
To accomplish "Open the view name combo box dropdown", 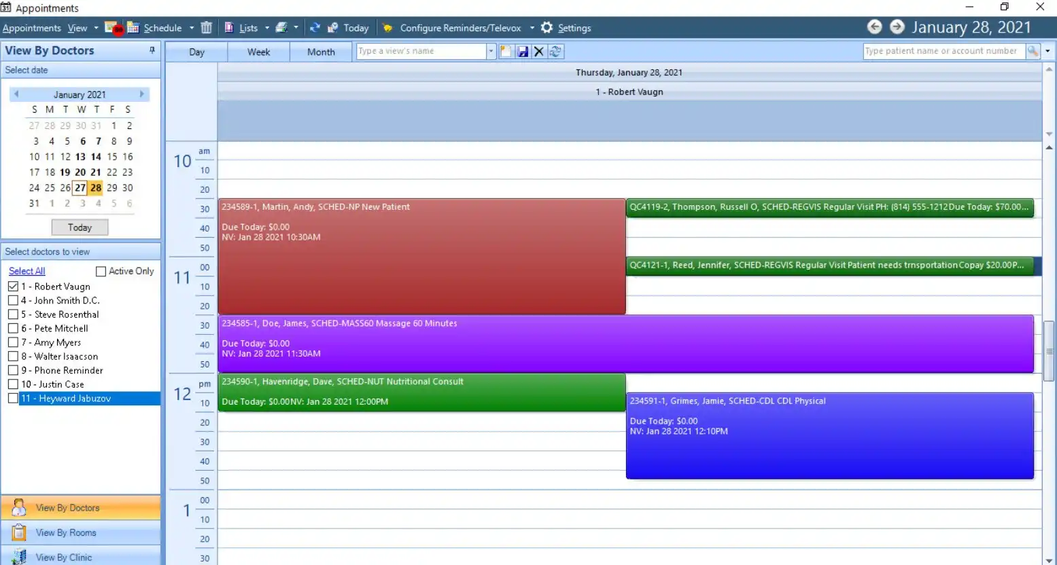I will (x=491, y=51).
